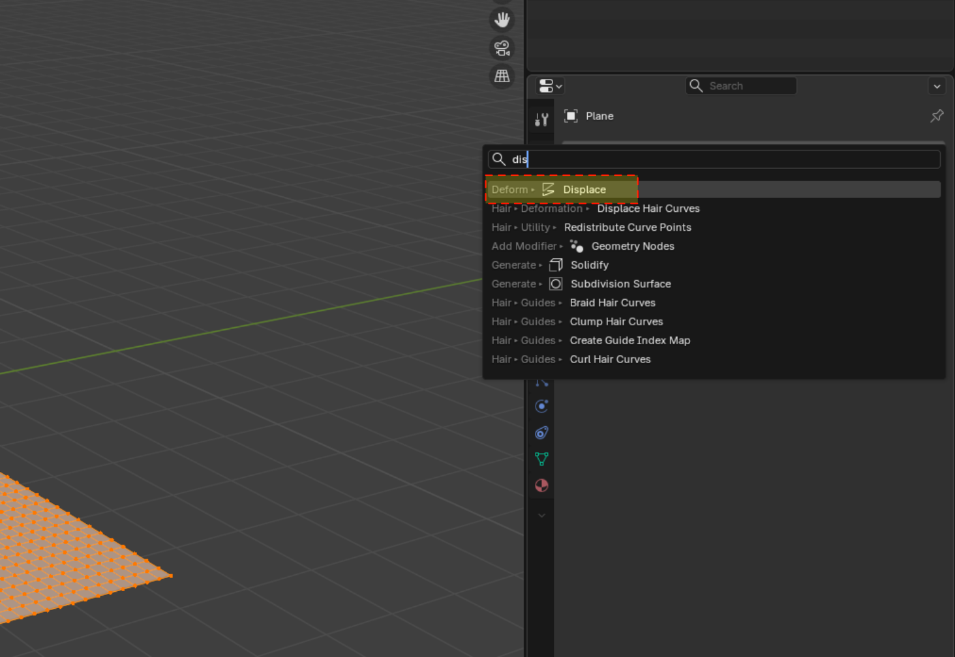Open the Material properties tab
Viewport: 955px width, 657px height.
click(541, 486)
